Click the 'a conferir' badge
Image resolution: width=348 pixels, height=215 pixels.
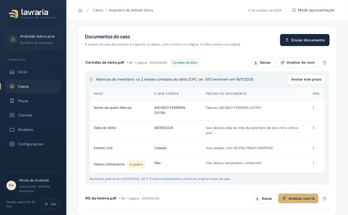click(136, 164)
